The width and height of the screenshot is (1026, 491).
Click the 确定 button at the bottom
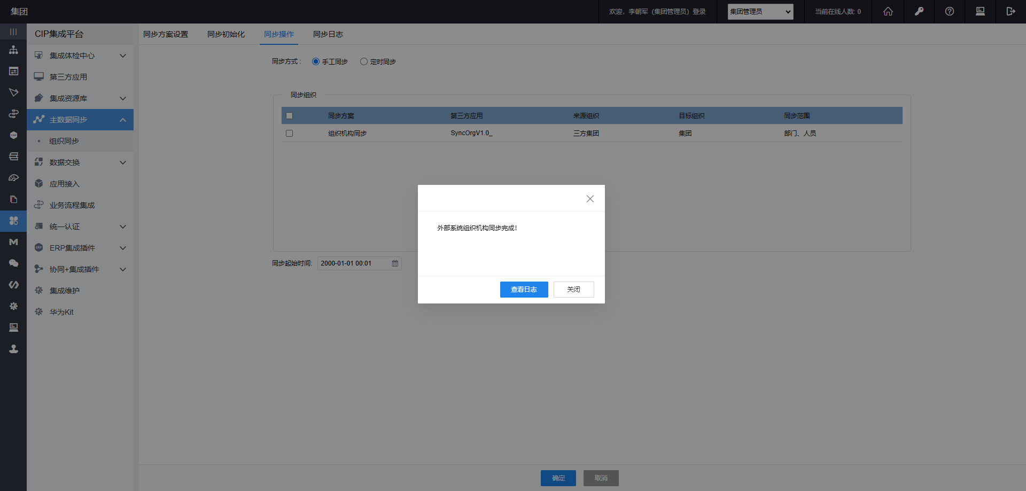tap(558, 478)
